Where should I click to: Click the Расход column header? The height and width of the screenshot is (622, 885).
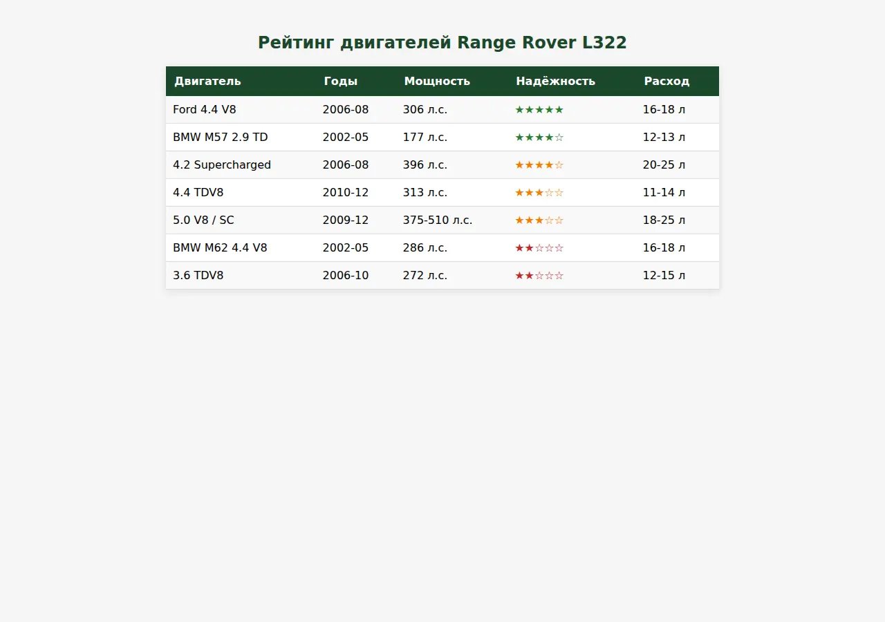pyautogui.click(x=667, y=81)
